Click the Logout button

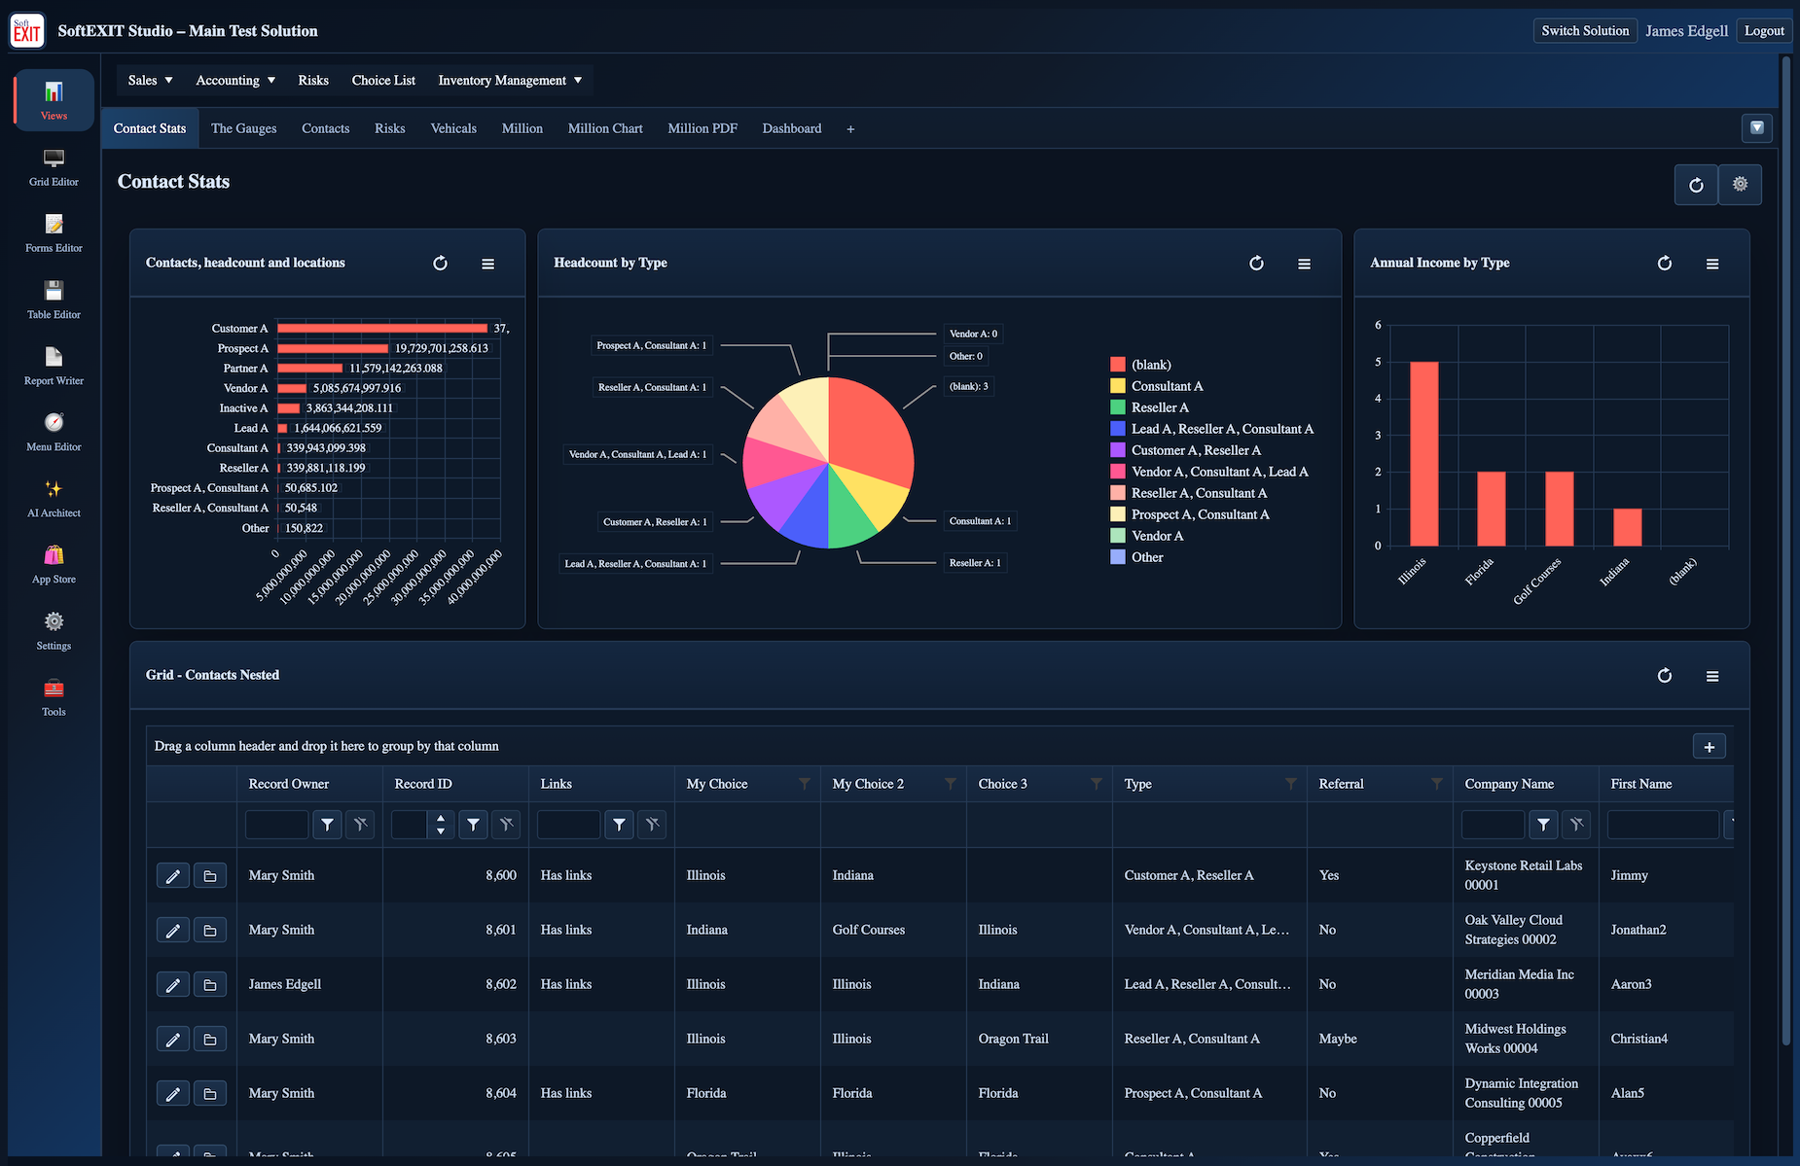pos(1764,30)
